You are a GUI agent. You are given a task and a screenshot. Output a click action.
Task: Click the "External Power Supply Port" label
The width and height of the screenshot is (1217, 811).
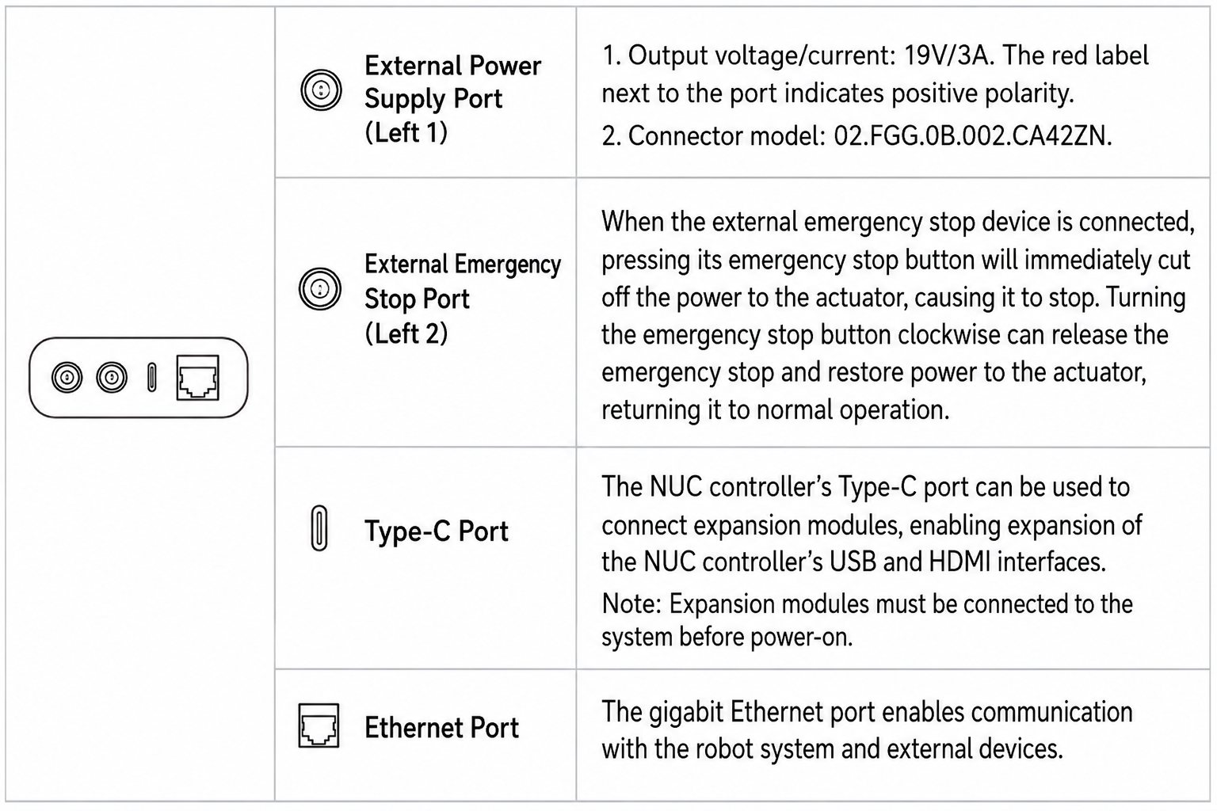pyautogui.click(x=452, y=82)
